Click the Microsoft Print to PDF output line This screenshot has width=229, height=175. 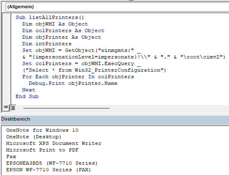42,150
